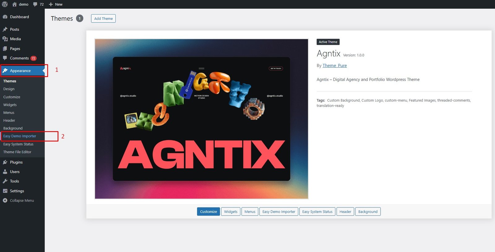Click the 72 comments count in admin bar
The image size is (495, 252).
click(42, 4)
